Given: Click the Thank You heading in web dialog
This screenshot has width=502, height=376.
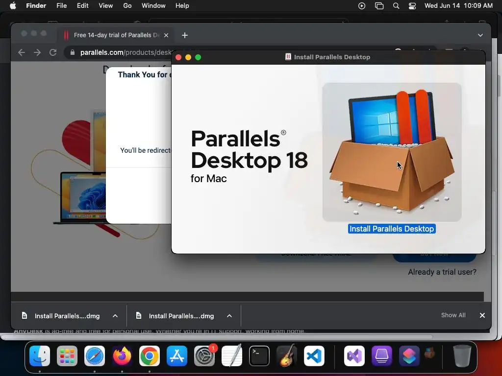Looking at the screenshot, I should click(145, 75).
